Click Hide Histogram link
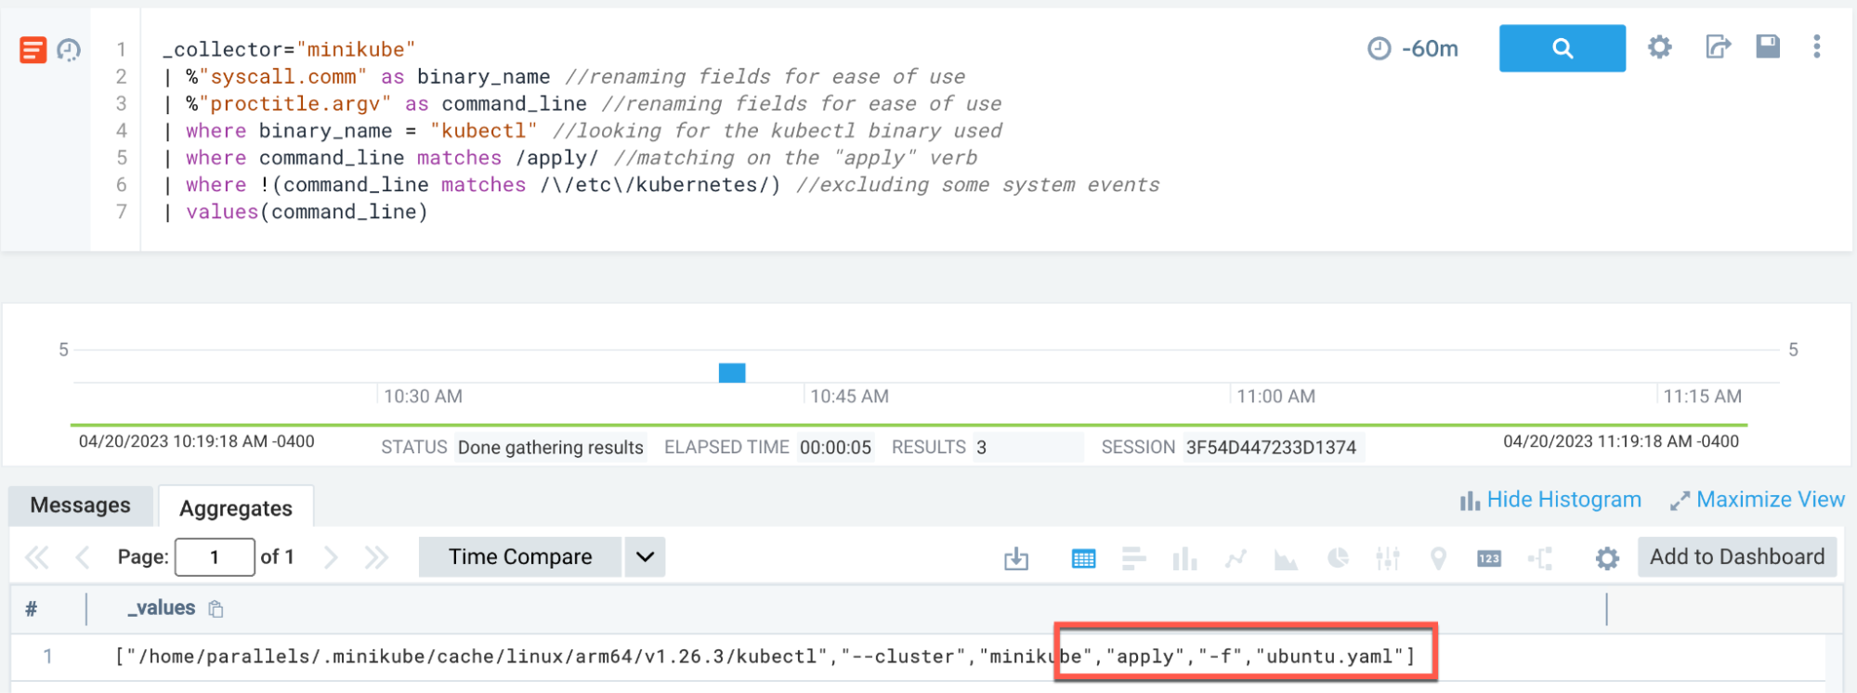The height and width of the screenshot is (693, 1857). 1550,500
